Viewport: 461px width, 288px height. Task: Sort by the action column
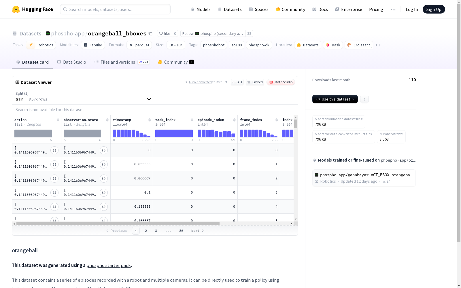[58, 120]
